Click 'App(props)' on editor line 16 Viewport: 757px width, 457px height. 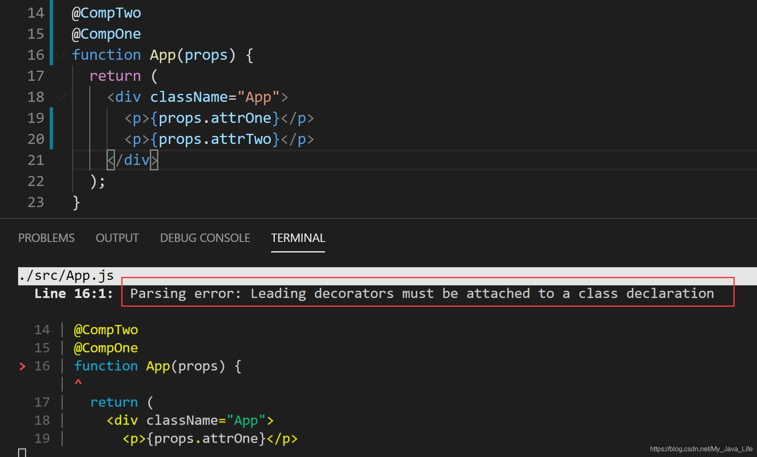pyautogui.click(x=193, y=55)
